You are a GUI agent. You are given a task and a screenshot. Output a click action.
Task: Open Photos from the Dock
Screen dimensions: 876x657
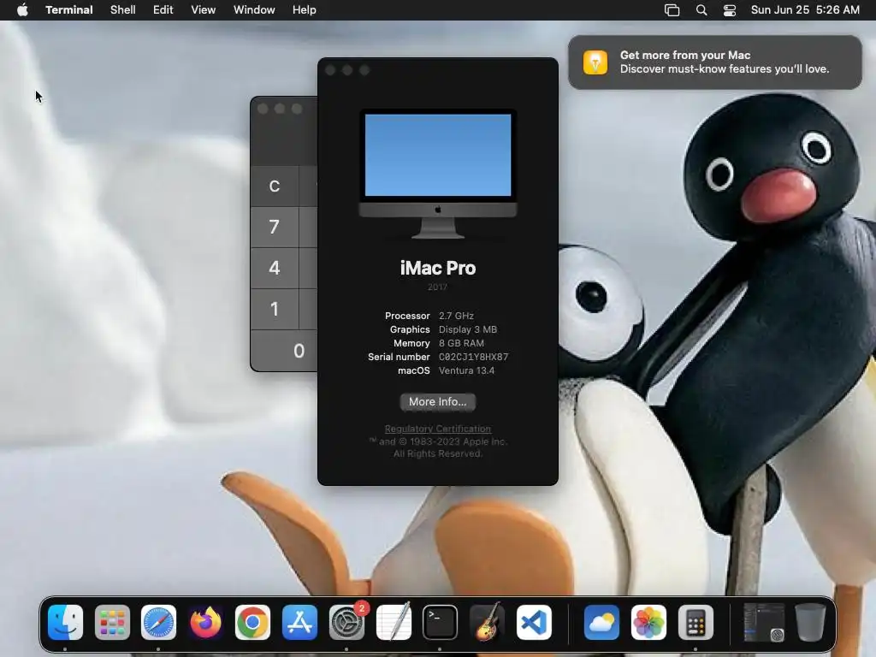(648, 622)
